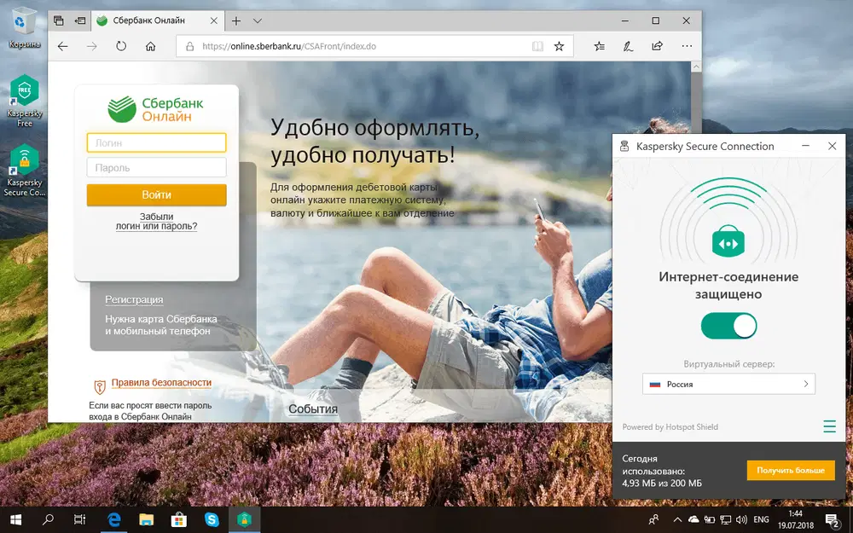Open the hamburger menu in Kaspersky Secure Connection

828,426
